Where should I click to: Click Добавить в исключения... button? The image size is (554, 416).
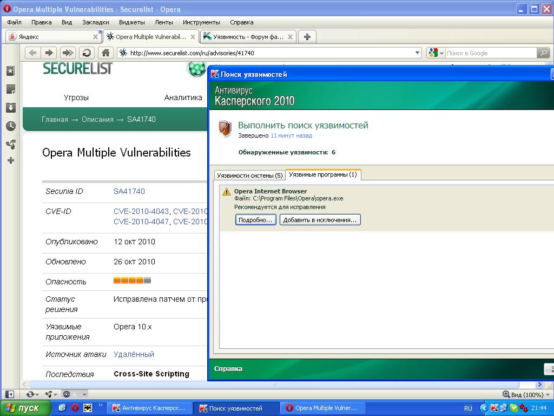coord(320,220)
